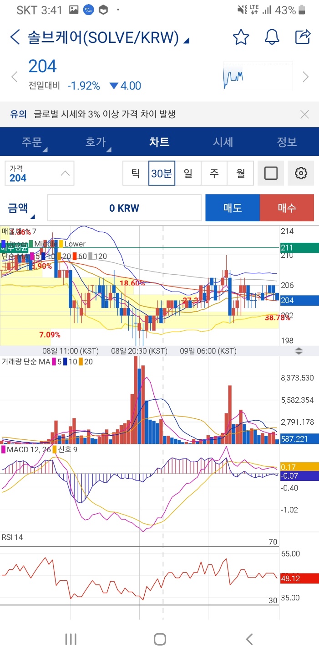This screenshot has width=319, height=657.
Task: Tap the gallery notification icon in status bar
Action: [73, 10]
